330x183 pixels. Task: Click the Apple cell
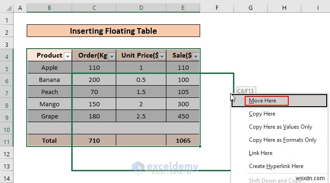tap(50, 67)
